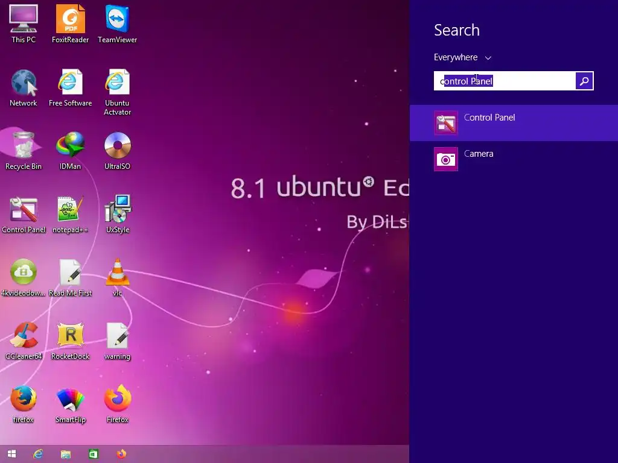Select IDMan desktop icon
618x463 pixels.
click(x=70, y=151)
